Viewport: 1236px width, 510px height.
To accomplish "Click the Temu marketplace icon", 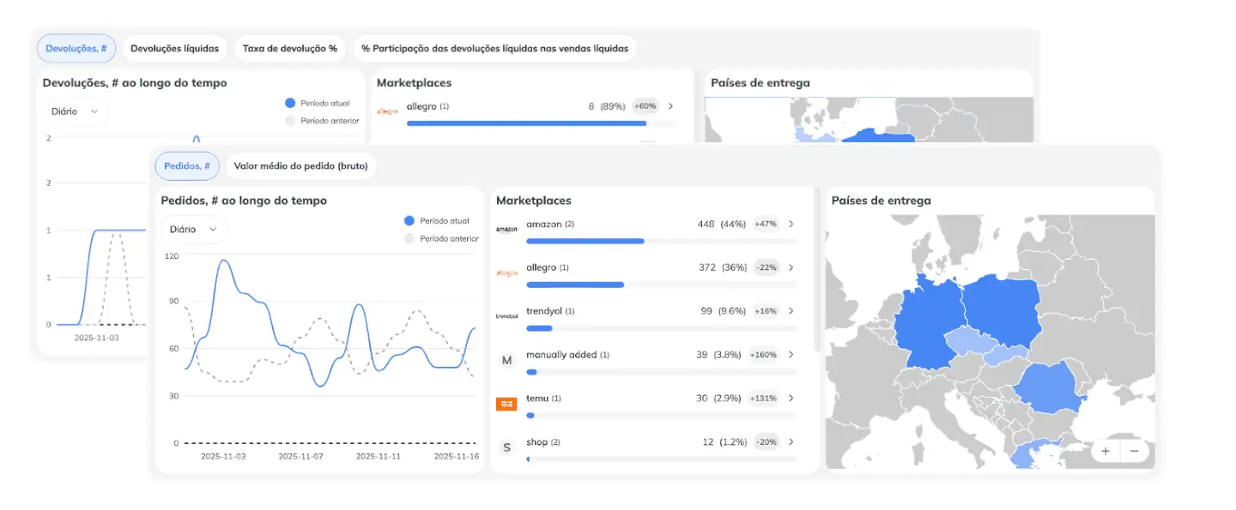I will [506, 402].
